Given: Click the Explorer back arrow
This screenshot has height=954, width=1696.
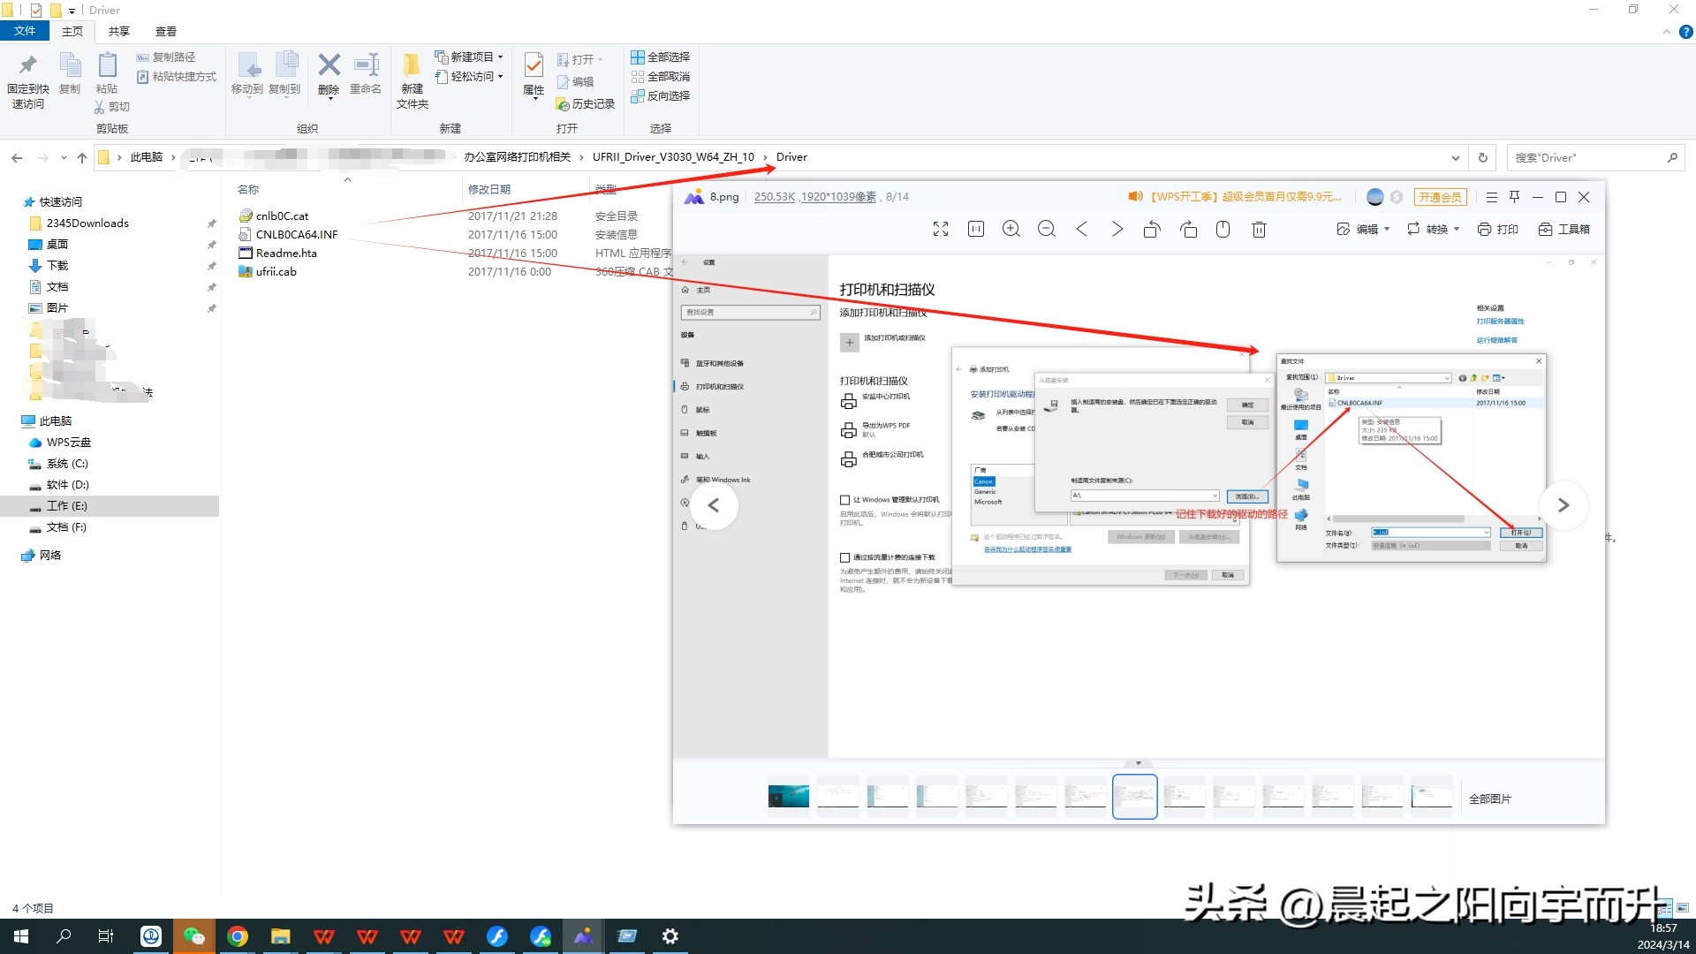Looking at the screenshot, I should click(17, 158).
